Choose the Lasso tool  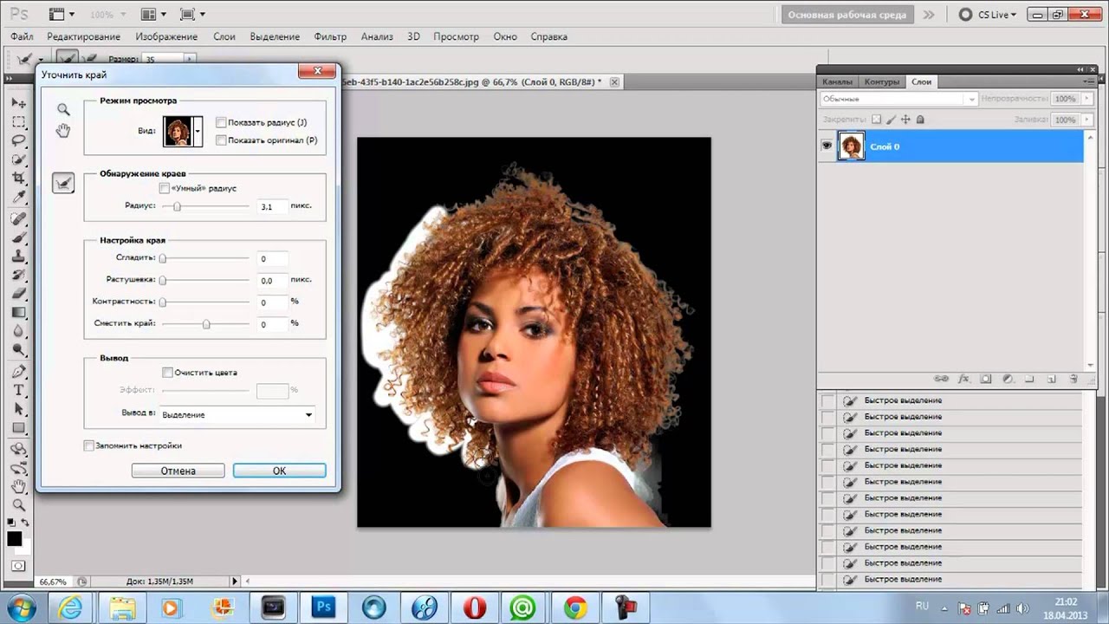pos(18,140)
